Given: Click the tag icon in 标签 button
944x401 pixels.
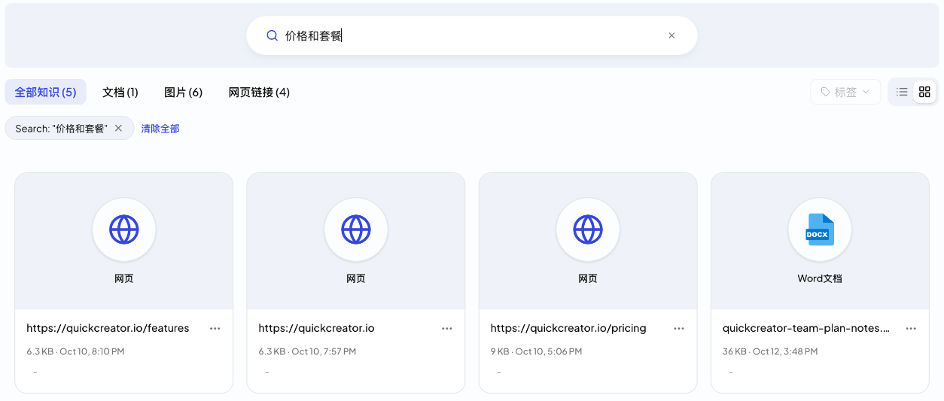Looking at the screenshot, I should (826, 92).
